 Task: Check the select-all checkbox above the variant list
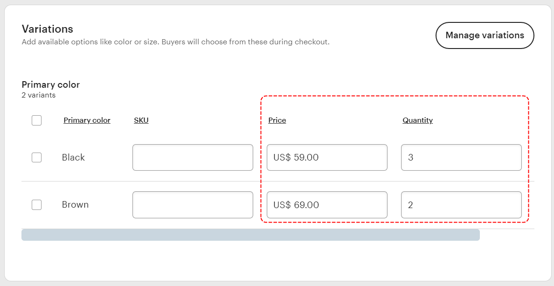(x=36, y=120)
